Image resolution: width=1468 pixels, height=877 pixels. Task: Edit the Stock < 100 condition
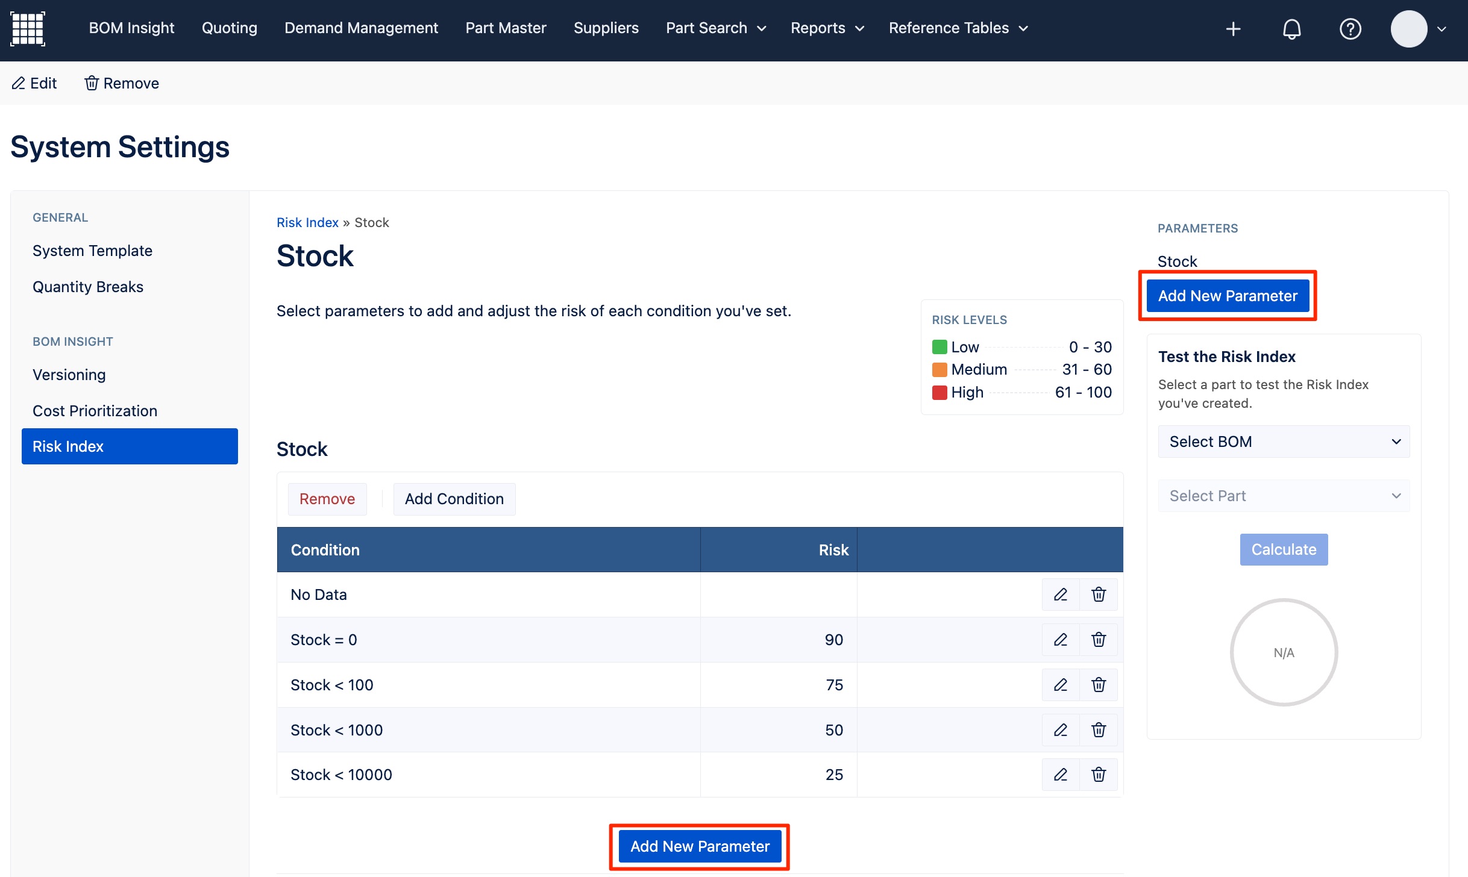click(x=1061, y=685)
